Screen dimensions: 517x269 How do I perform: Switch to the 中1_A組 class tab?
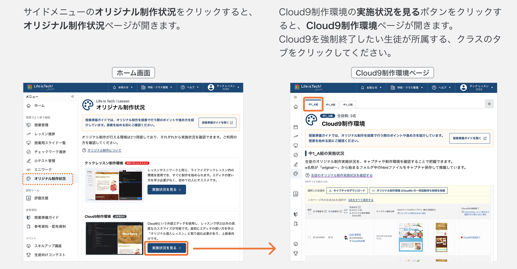point(313,104)
